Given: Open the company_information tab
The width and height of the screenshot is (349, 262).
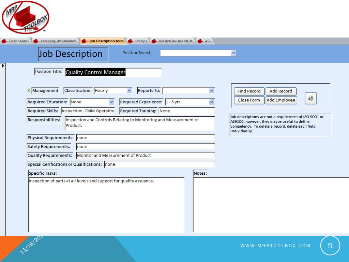Looking at the screenshot, I should point(56,41).
